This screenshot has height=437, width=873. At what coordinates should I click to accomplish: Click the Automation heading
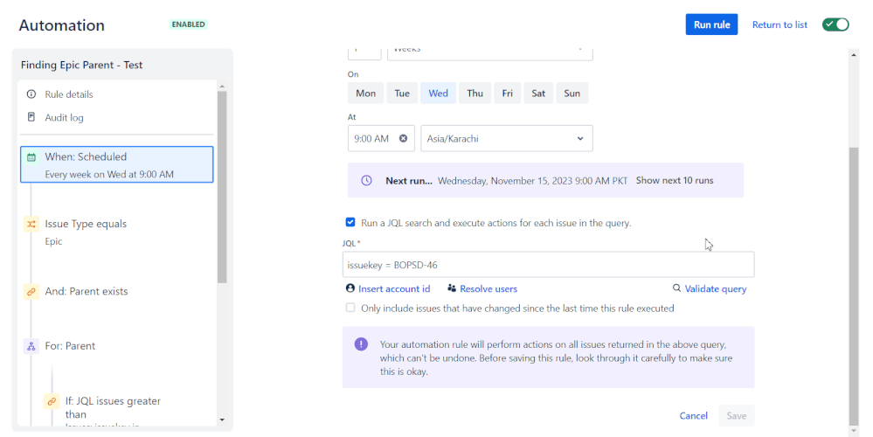(x=62, y=25)
